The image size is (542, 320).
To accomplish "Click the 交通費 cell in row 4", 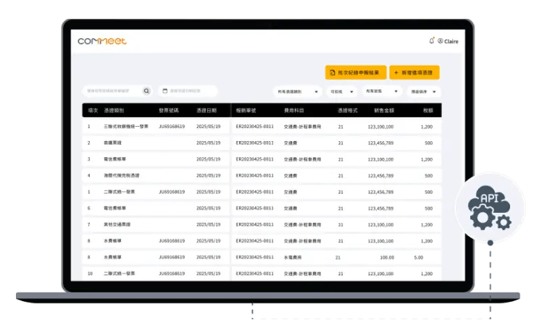I will coord(291,176).
